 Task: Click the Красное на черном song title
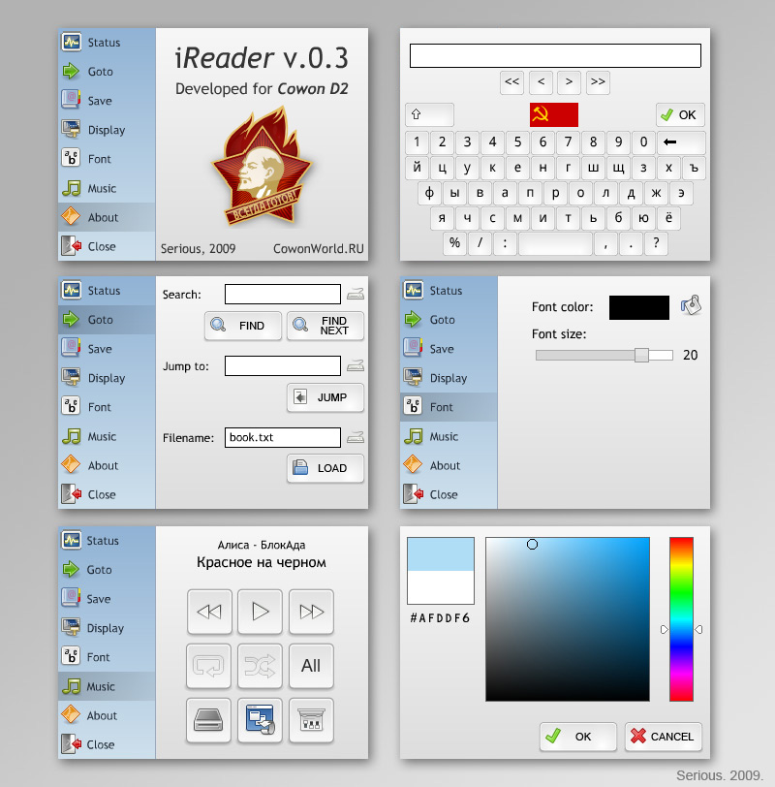262,563
